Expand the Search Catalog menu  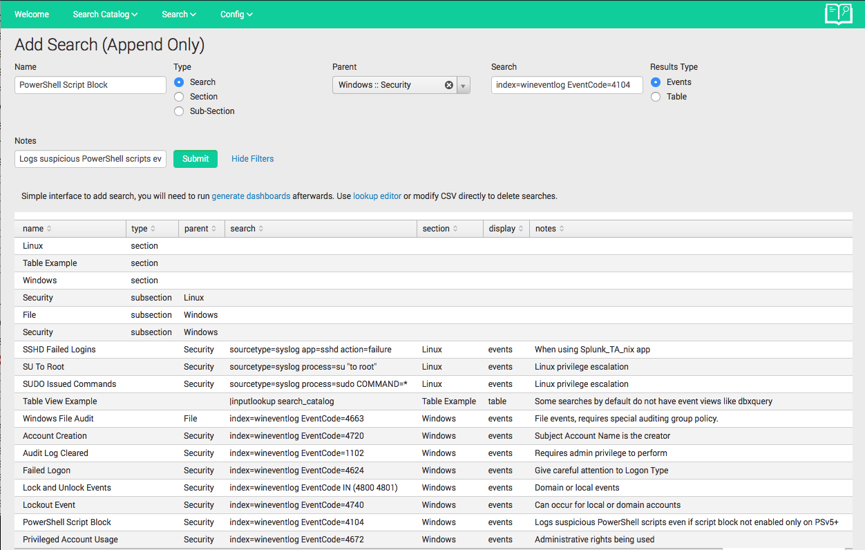(104, 14)
